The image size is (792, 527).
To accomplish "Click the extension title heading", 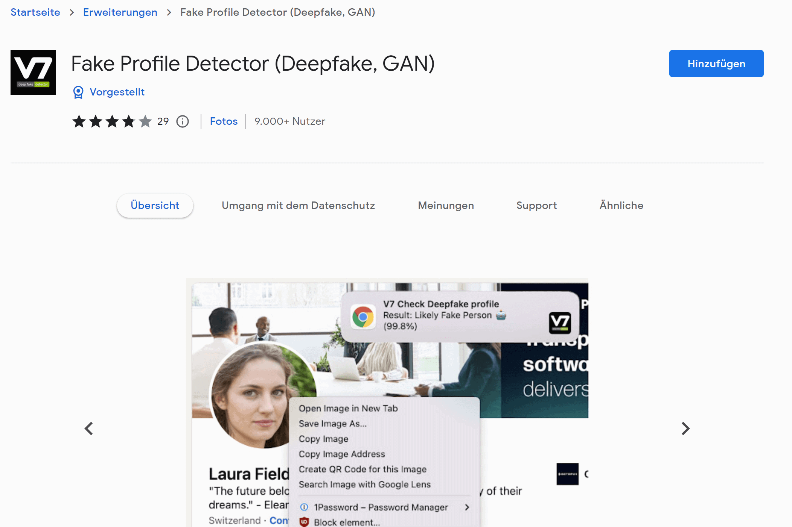I will click(x=253, y=64).
